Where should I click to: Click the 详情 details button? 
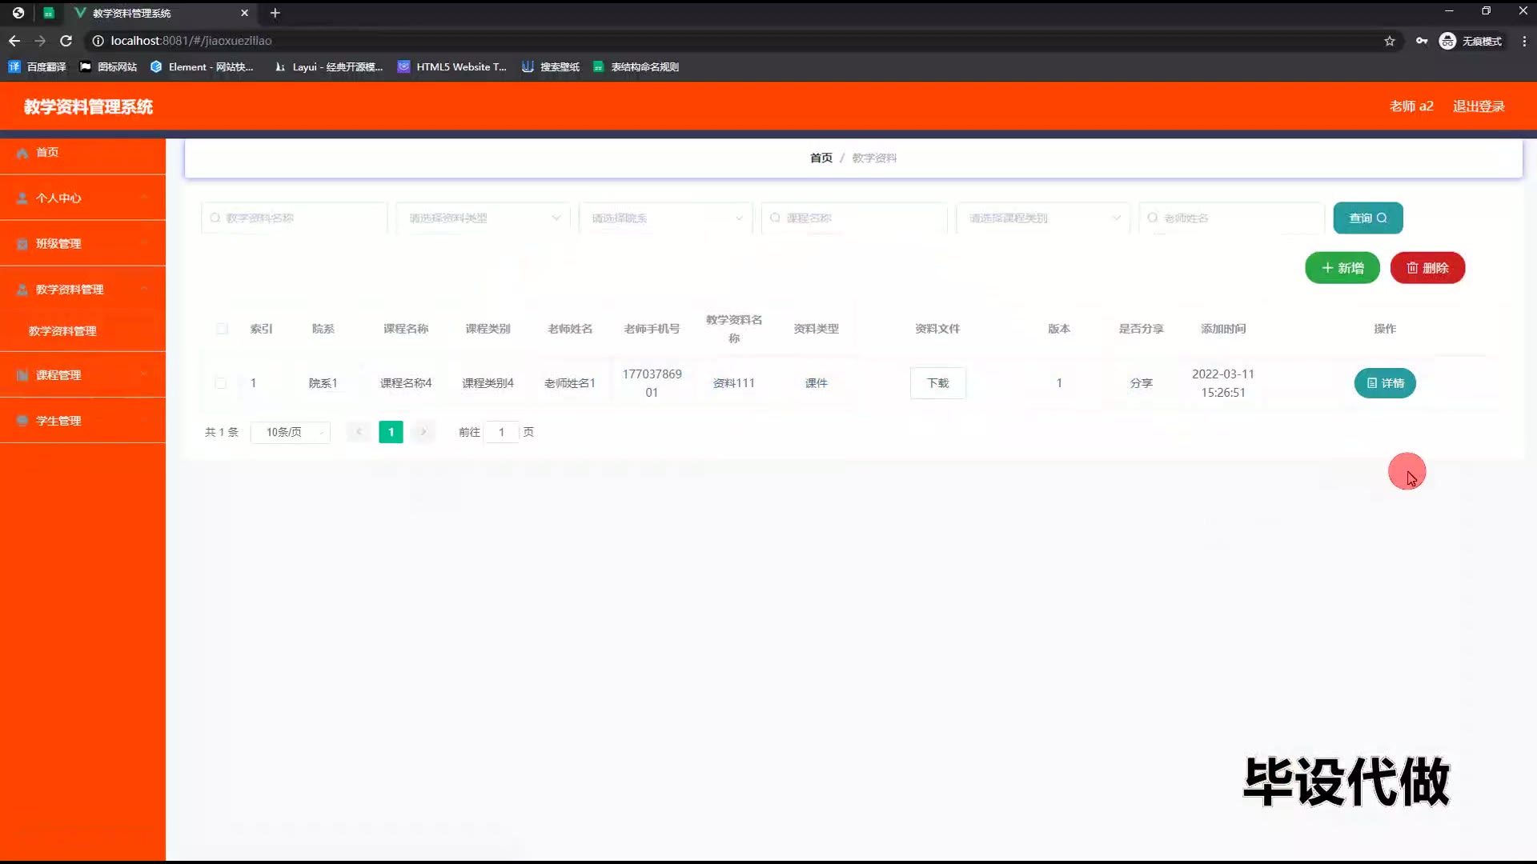(1384, 383)
